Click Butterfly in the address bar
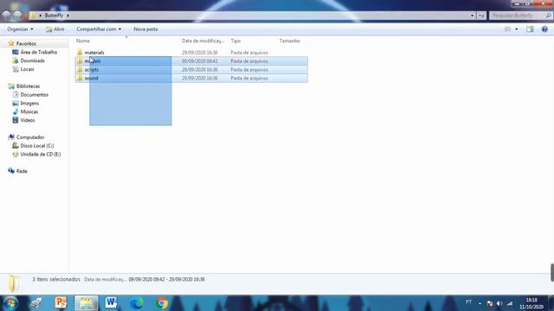Image resolution: width=554 pixels, height=311 pixels. (x=54, y=16)
